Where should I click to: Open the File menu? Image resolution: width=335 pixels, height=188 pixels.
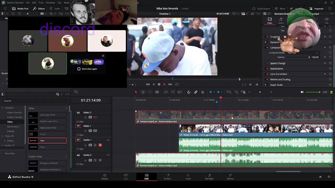tap(27, 3)
